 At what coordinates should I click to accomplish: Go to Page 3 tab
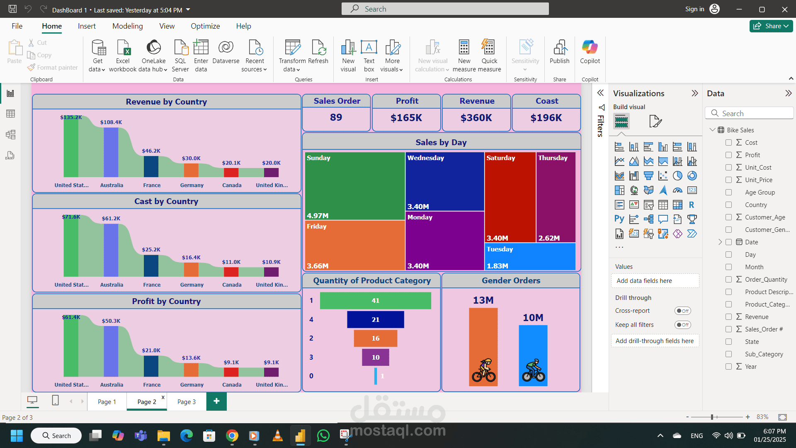(x=186, y=402)
